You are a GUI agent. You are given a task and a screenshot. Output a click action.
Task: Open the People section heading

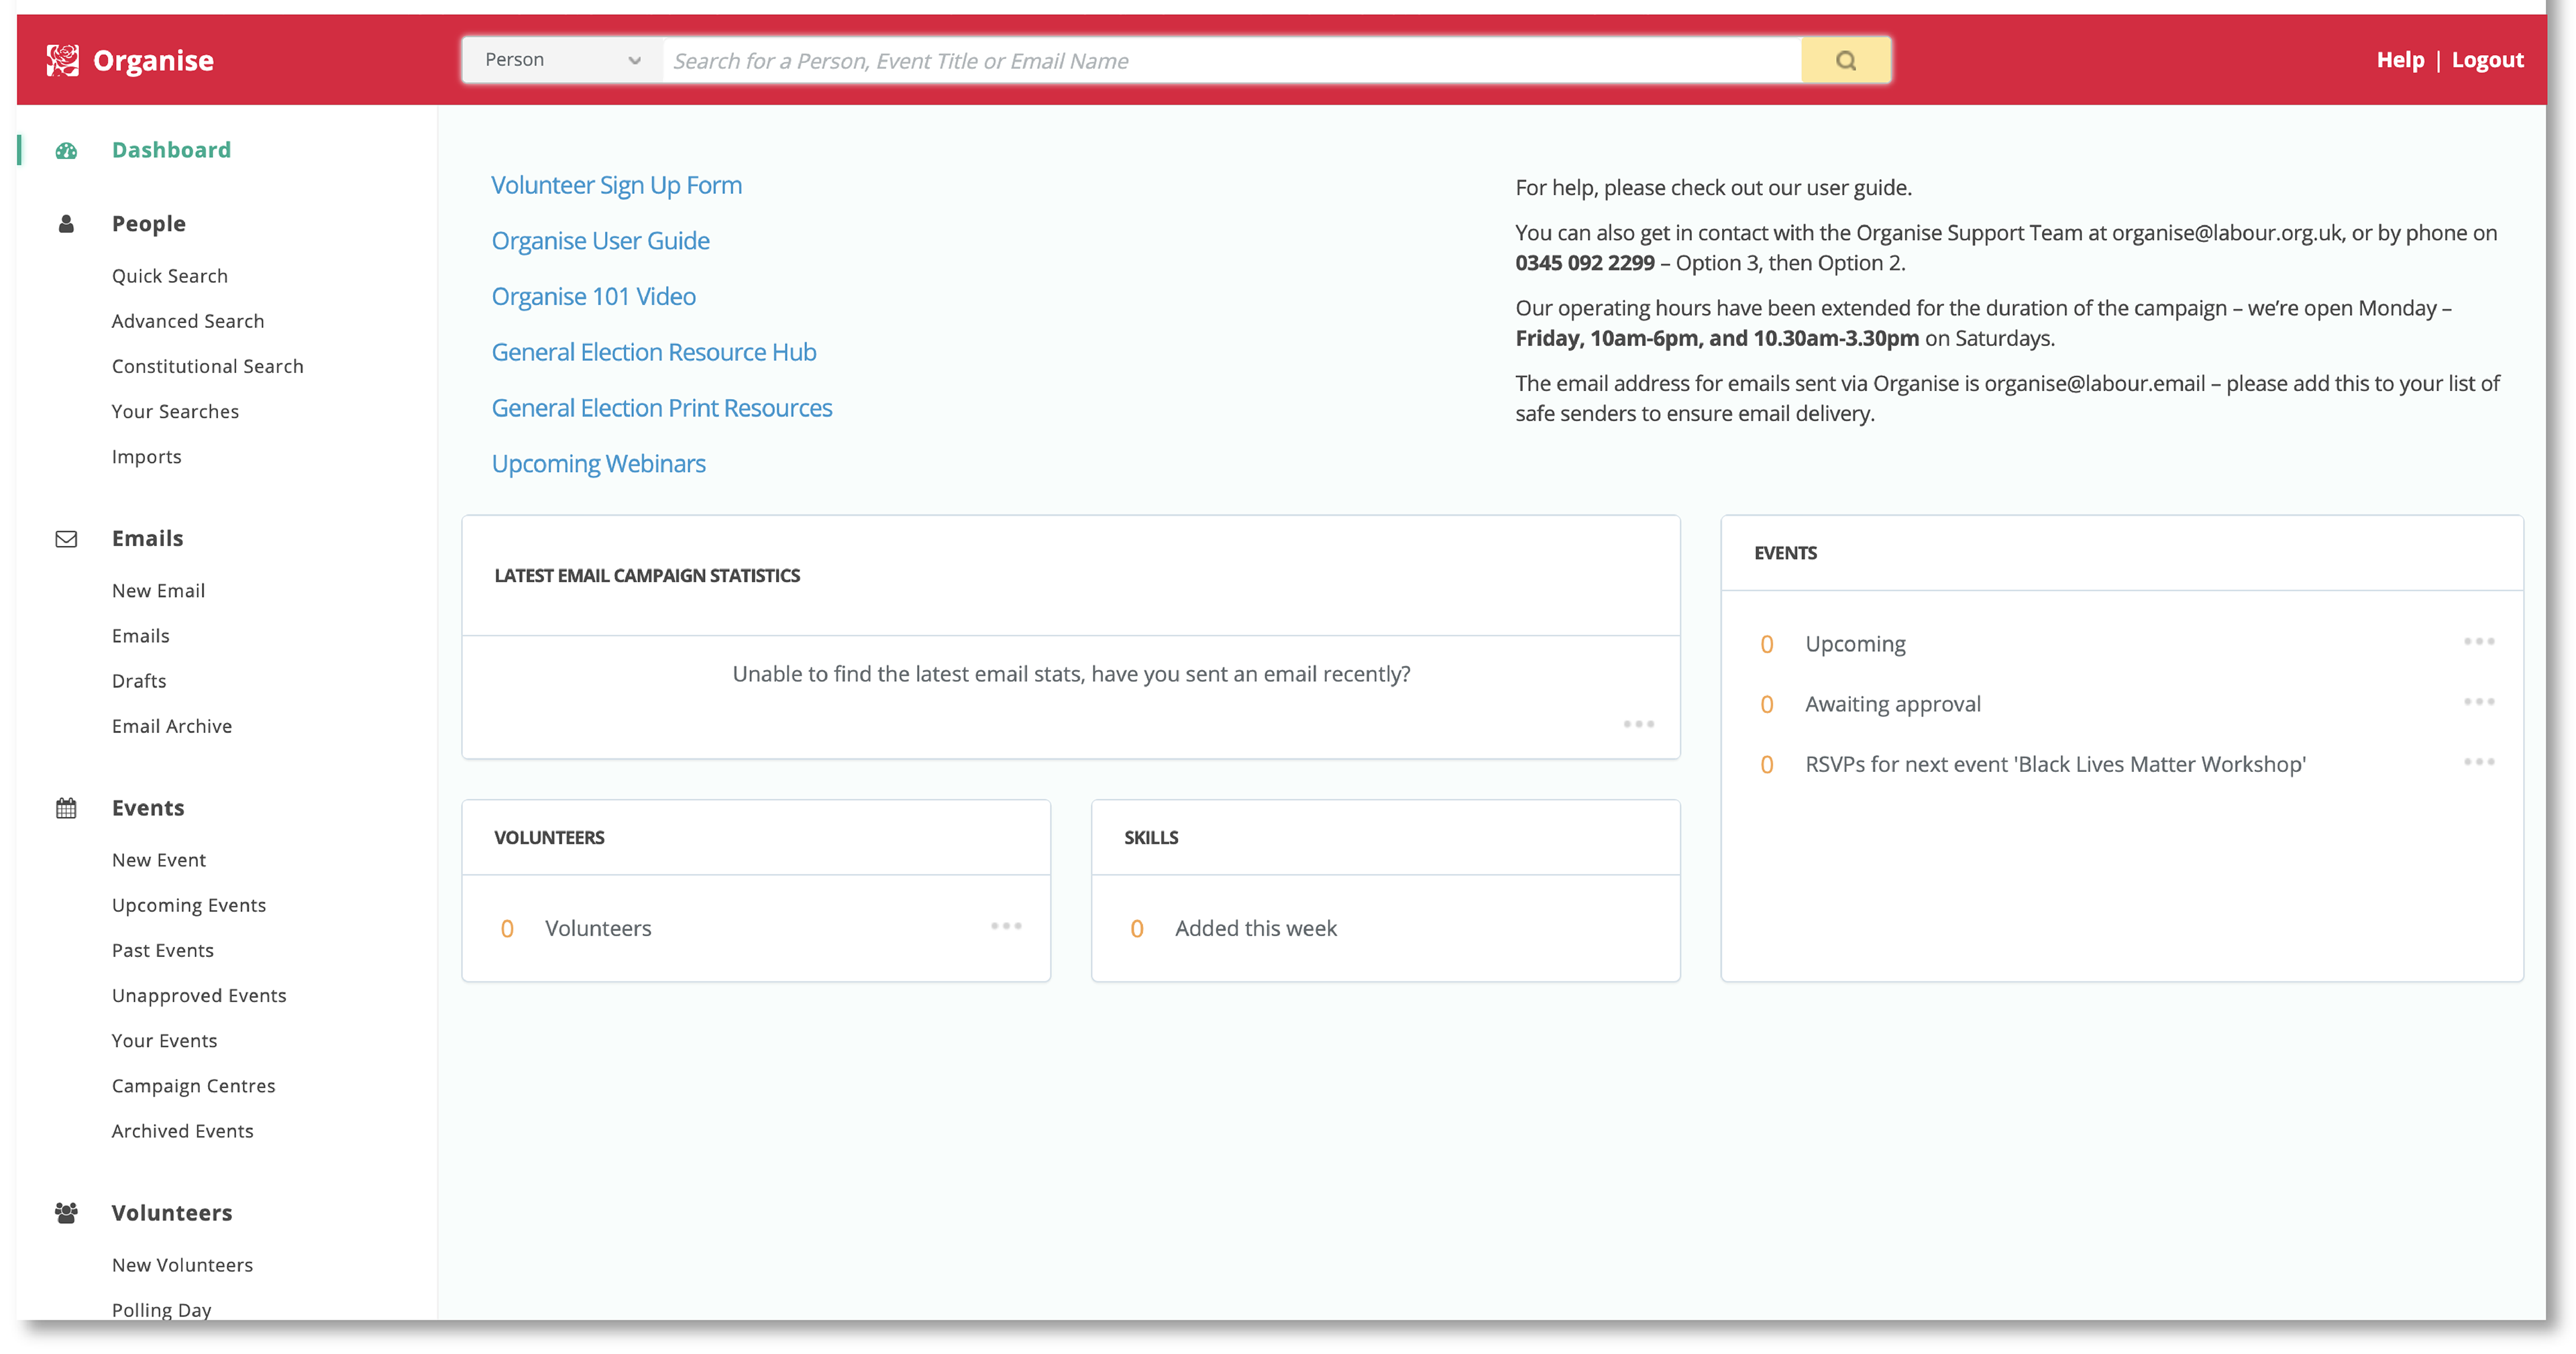tap(148, 224)
